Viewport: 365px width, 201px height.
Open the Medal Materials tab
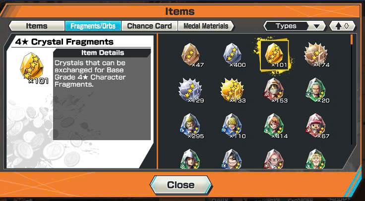pos(206,26)
